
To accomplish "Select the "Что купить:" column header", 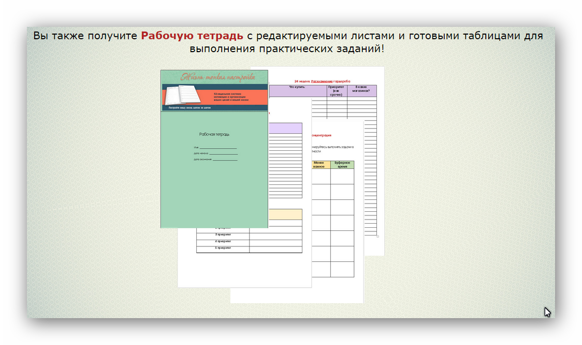I will [298, 87].
